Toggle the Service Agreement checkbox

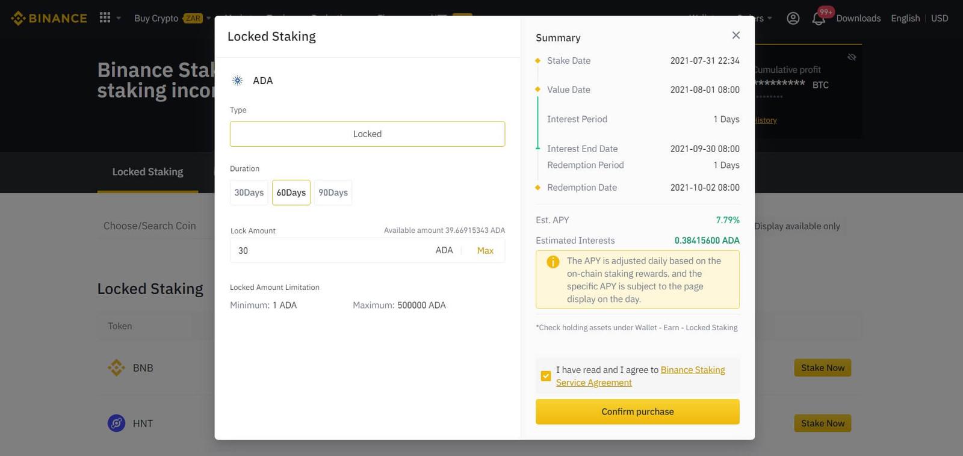pyautogui.click(x=546, y=376)
